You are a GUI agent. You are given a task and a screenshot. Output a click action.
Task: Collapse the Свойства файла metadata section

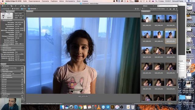(x=12, y=20)
